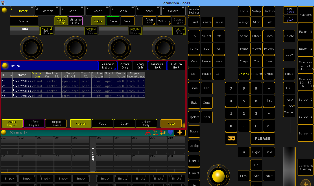Select the Position preset type tab

(47, 11)
